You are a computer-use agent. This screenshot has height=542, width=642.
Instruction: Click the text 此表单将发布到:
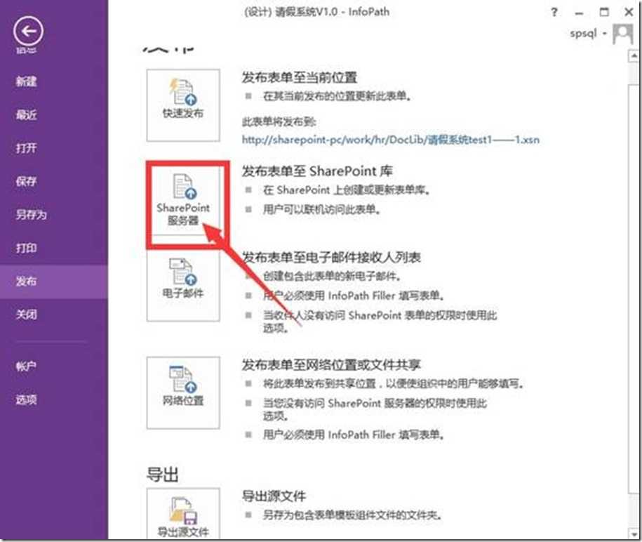coord(279,121)
